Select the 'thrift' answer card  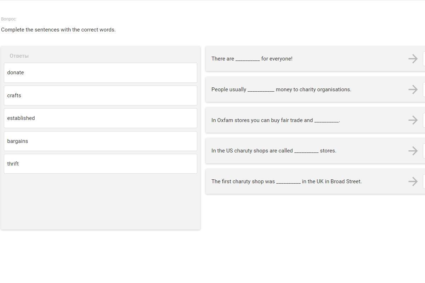(x=101, y=164)
